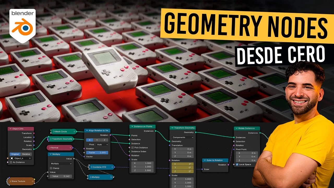Click the Geometry output socket on expanded Transform Geometry
The image size is (334, 188).
pos(196,132)
